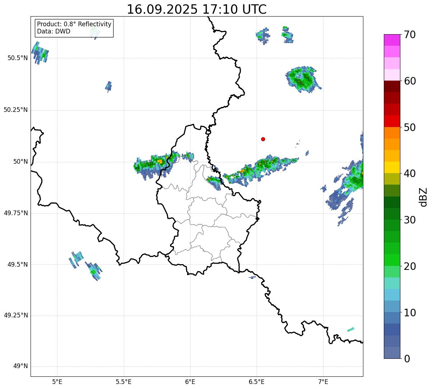Image resolution: width=432 pixels, height=389 pixels.
Task: Click the "49.75°N" latitude label
Action: click(15, 213)
